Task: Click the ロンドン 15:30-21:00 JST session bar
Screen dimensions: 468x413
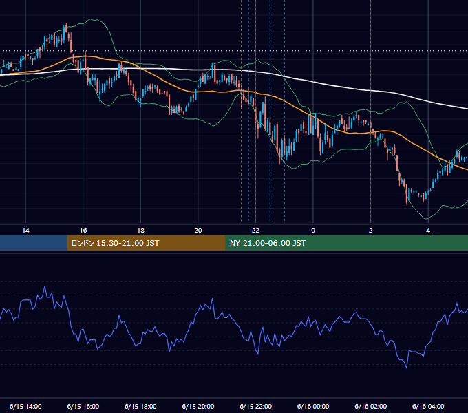Action: click(146, 243)
